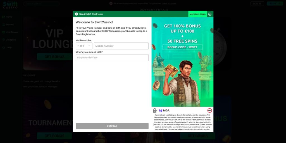Image resolution: width=286 pixels, height=143 pixels.
Task: Click Members Login tab
Action: pos(197,14)
